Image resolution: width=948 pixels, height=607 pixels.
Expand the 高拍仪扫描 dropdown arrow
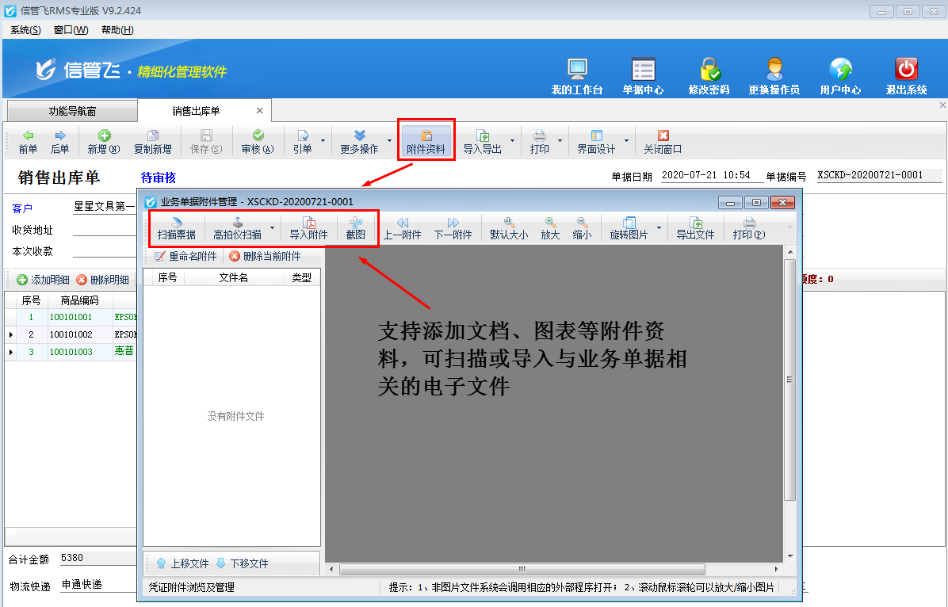273,228
